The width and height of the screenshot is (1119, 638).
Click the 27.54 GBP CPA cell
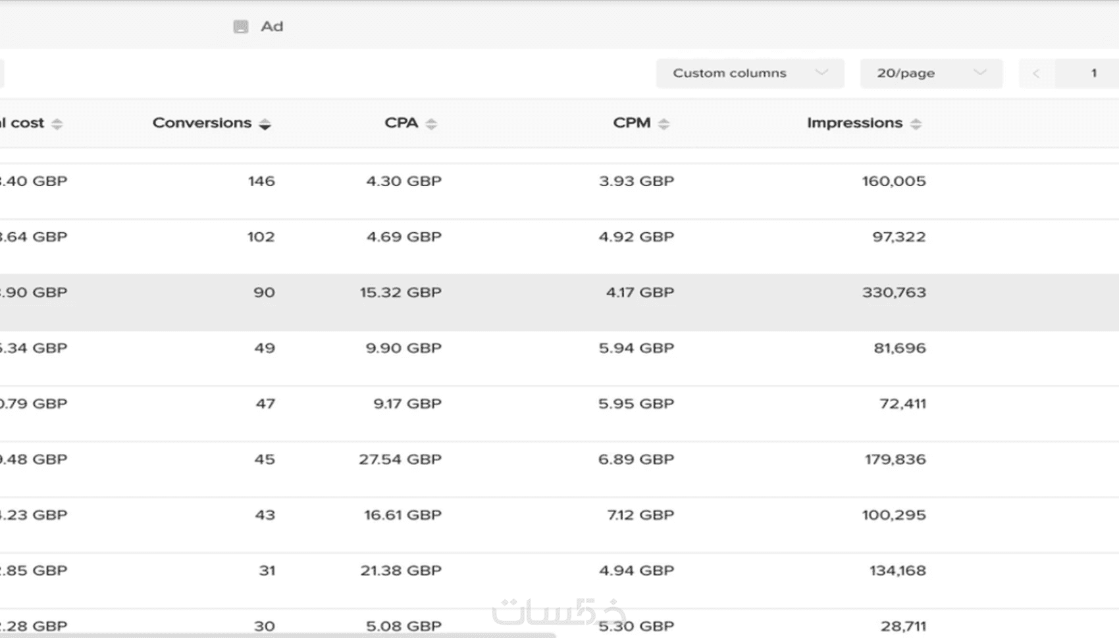coord(400,459)
